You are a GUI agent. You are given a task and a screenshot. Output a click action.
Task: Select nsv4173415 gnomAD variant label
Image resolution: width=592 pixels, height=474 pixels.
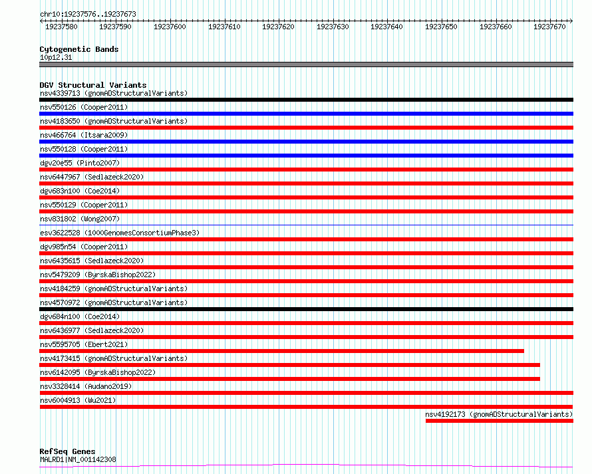tap(114, 358)
